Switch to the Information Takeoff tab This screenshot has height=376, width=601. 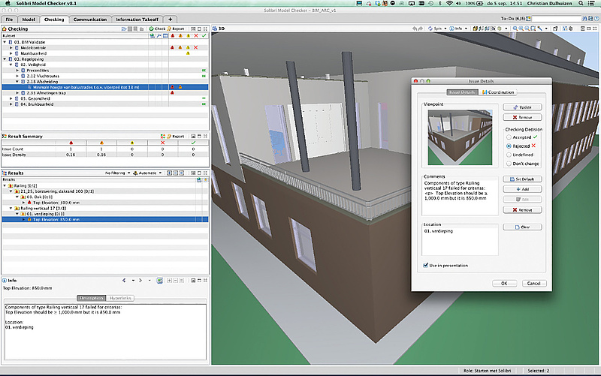coord(137,20)
